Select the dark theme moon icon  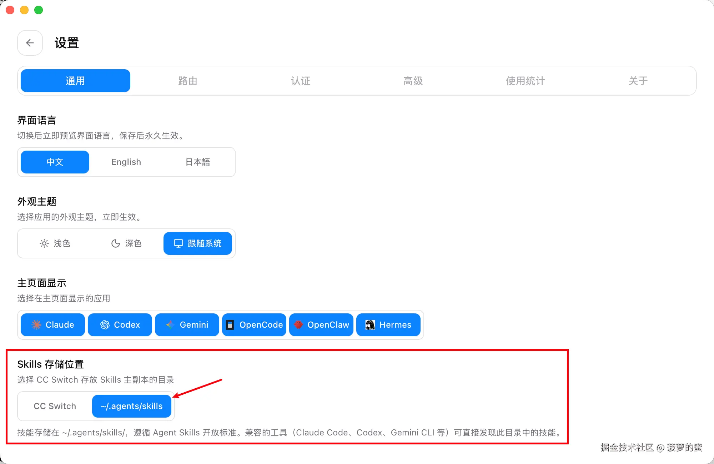coord(116,243)
